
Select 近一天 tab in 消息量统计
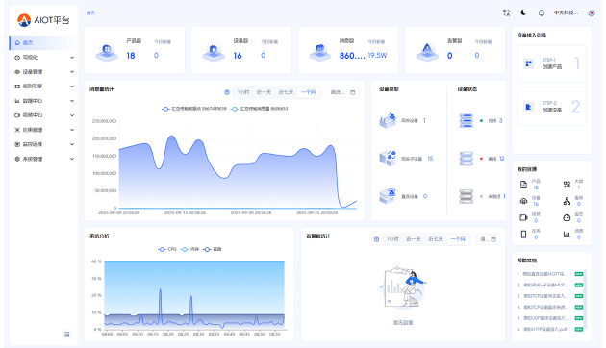pos(264,92)
